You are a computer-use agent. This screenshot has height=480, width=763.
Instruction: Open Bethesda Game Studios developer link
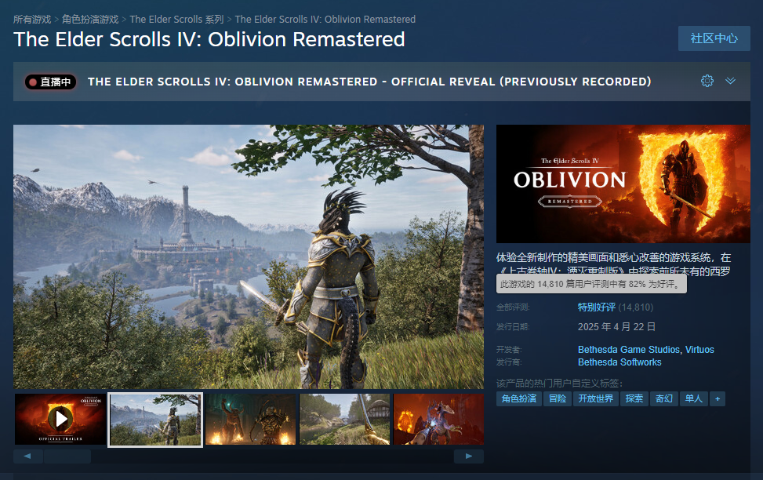629,350
